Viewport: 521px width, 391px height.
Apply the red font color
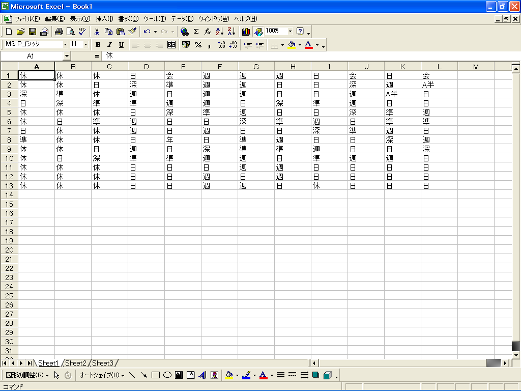click(x=309, y=45)
